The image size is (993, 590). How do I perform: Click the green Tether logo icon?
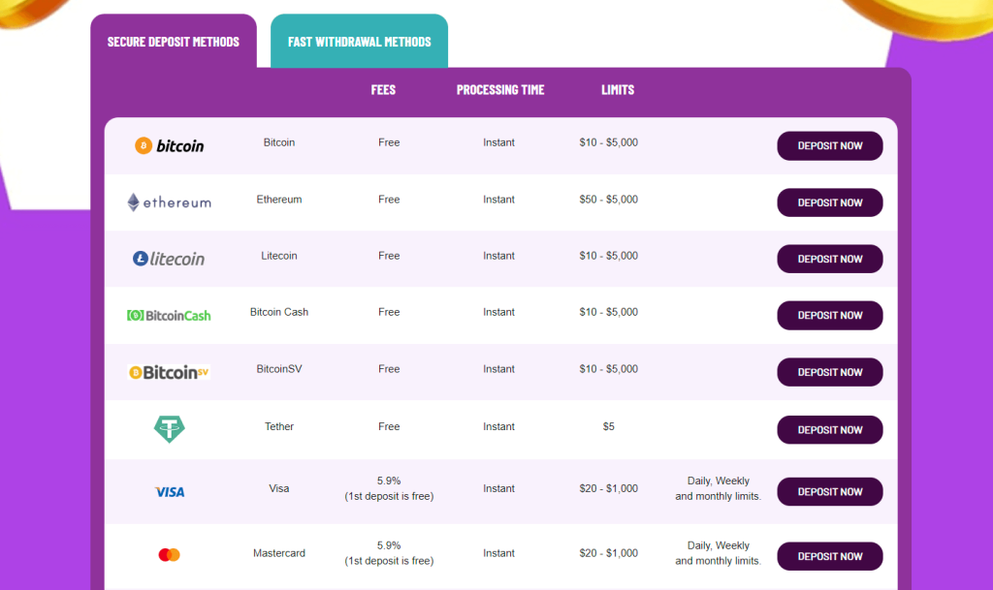[x=169, y=429]
